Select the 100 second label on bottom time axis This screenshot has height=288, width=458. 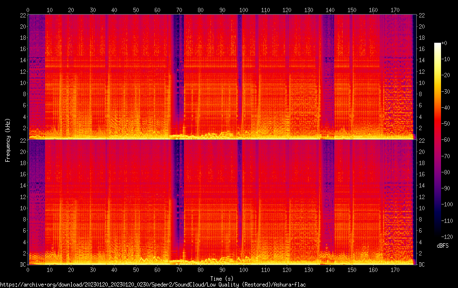point(244,270)
